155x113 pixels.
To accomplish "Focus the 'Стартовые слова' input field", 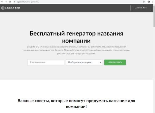I will coord(46,62).
